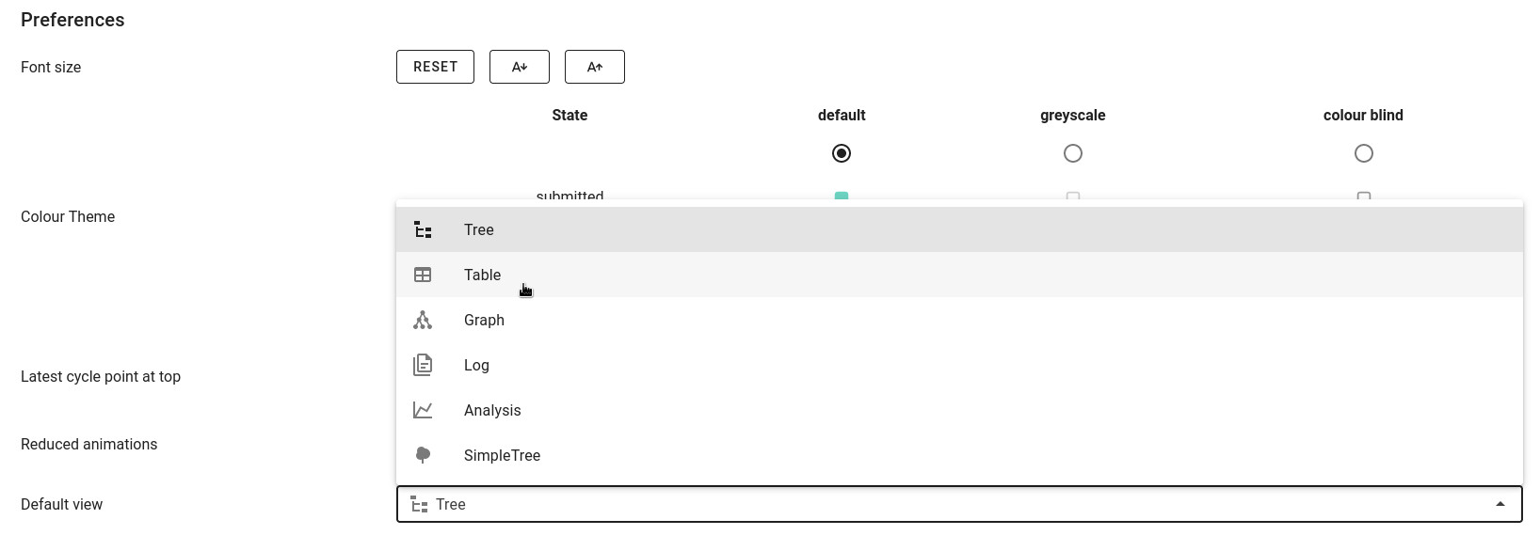Click the teal submitted state swatch
Image resolution: width=1540 pixels, height=551 pixels.
[842, 196]
